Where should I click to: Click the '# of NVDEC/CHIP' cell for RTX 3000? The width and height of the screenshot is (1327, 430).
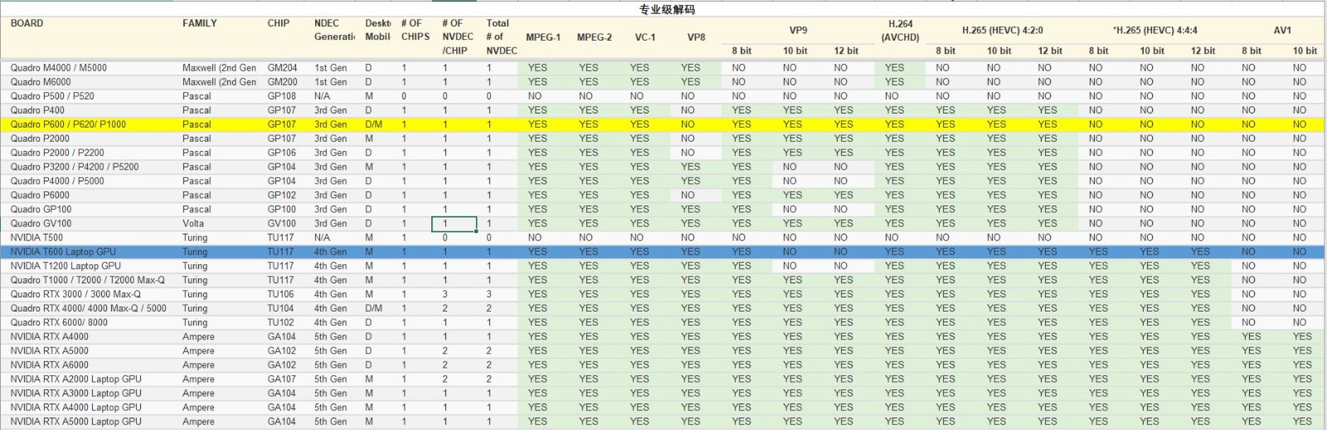click(445, 294)
